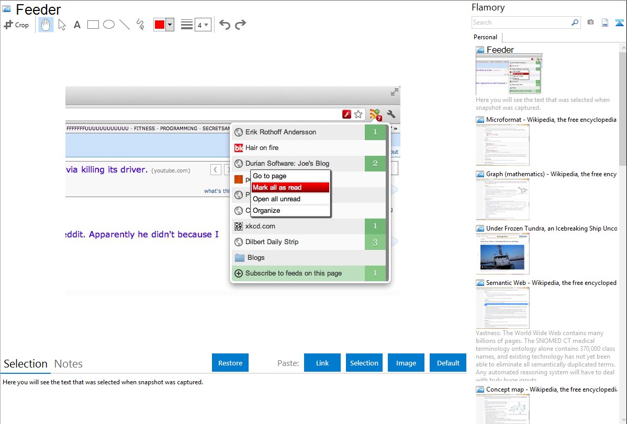Pick the rectangle shape tool

tap(93, 25)
